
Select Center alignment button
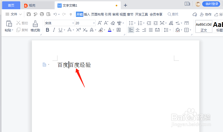pos(138,30)
